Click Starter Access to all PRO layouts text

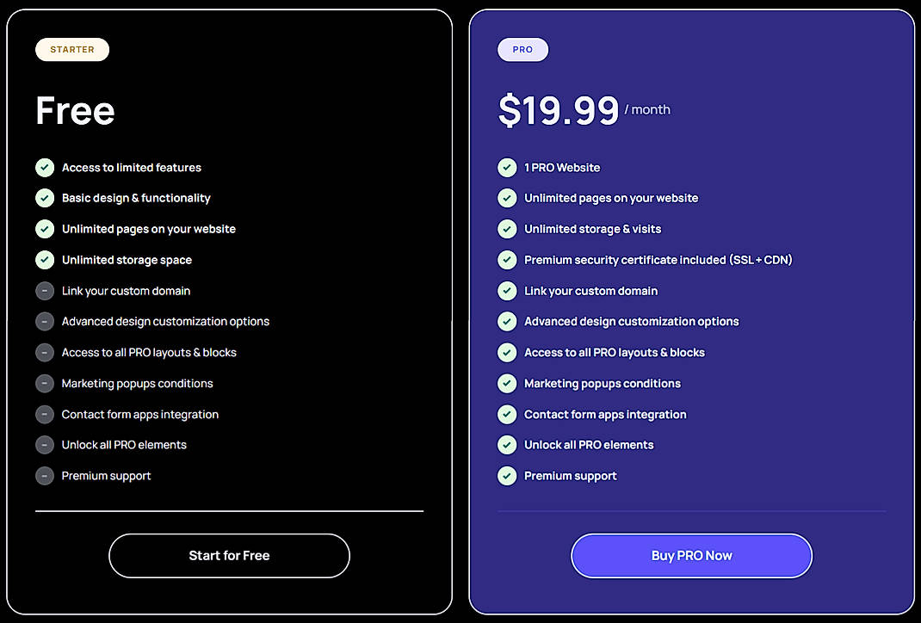149,353
